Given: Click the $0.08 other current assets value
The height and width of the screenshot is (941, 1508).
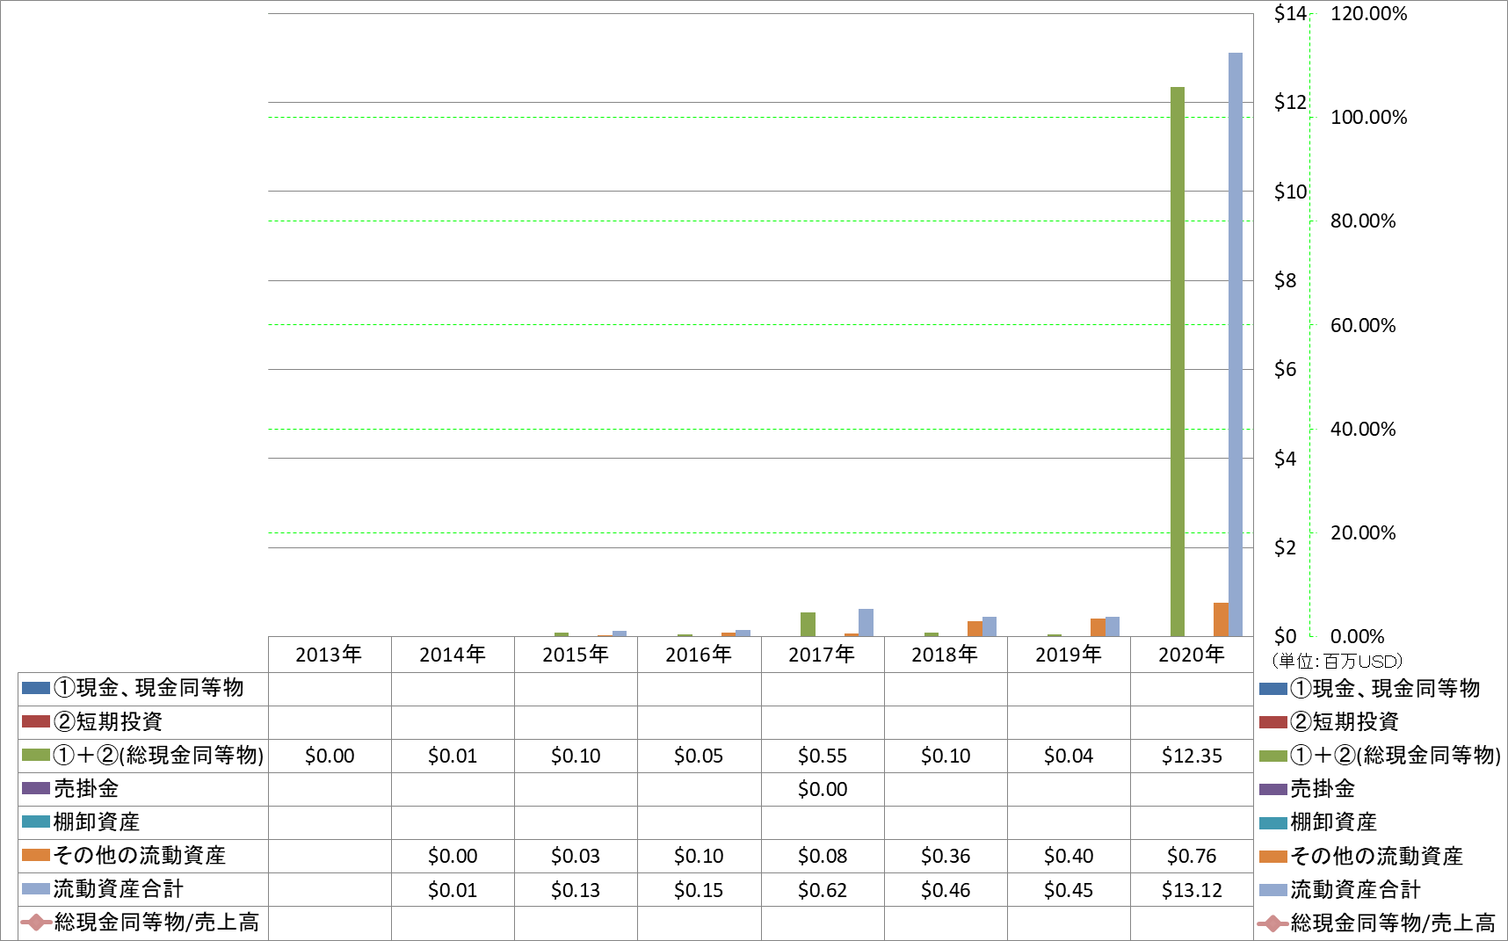Looking at the screenshot, I should pyautogui.click(x=823, y=856).
